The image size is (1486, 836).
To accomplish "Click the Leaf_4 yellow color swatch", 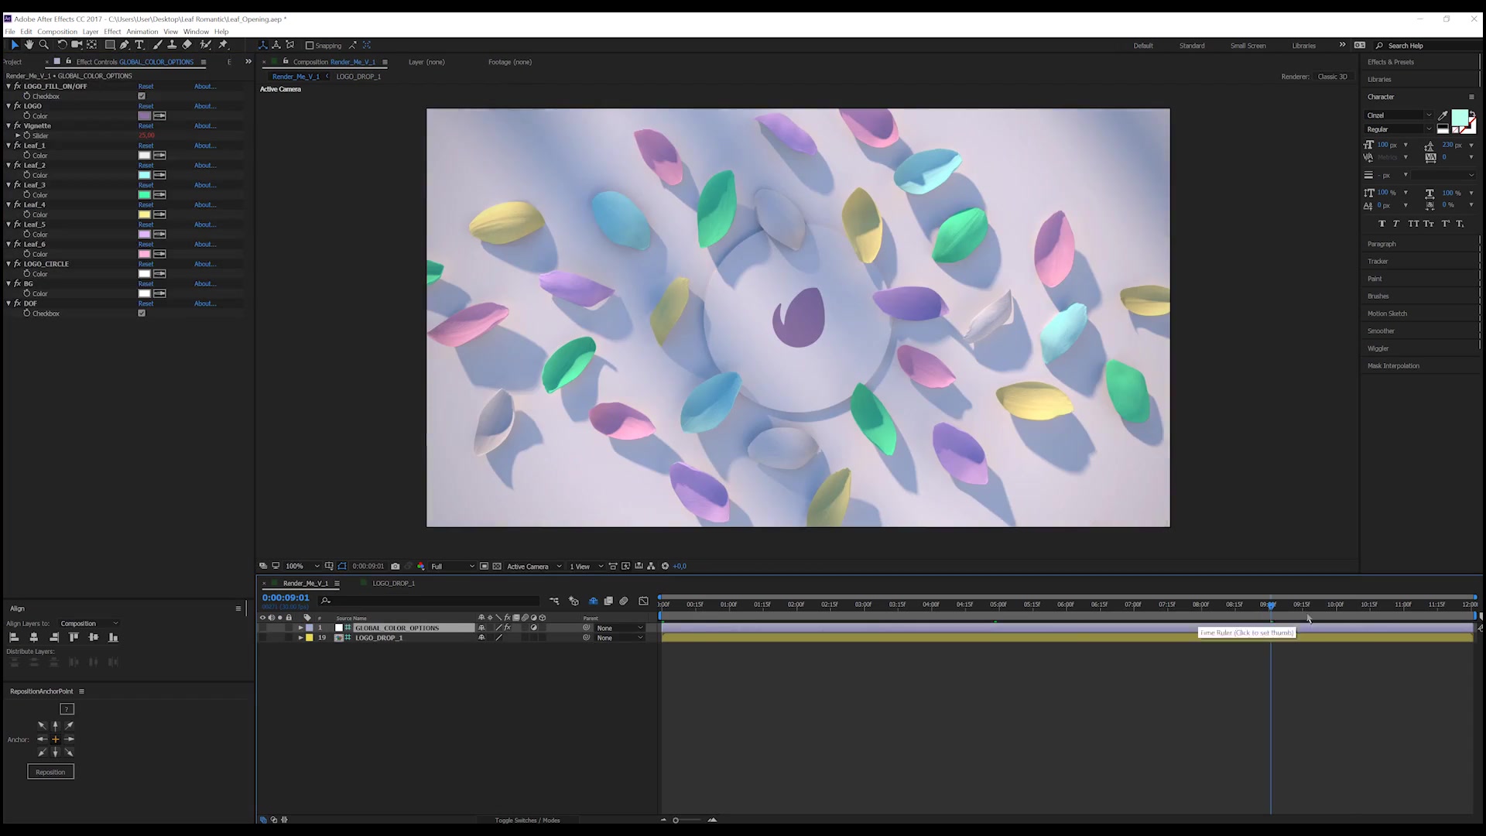I will pyautogui.click(x=145, y=214).
